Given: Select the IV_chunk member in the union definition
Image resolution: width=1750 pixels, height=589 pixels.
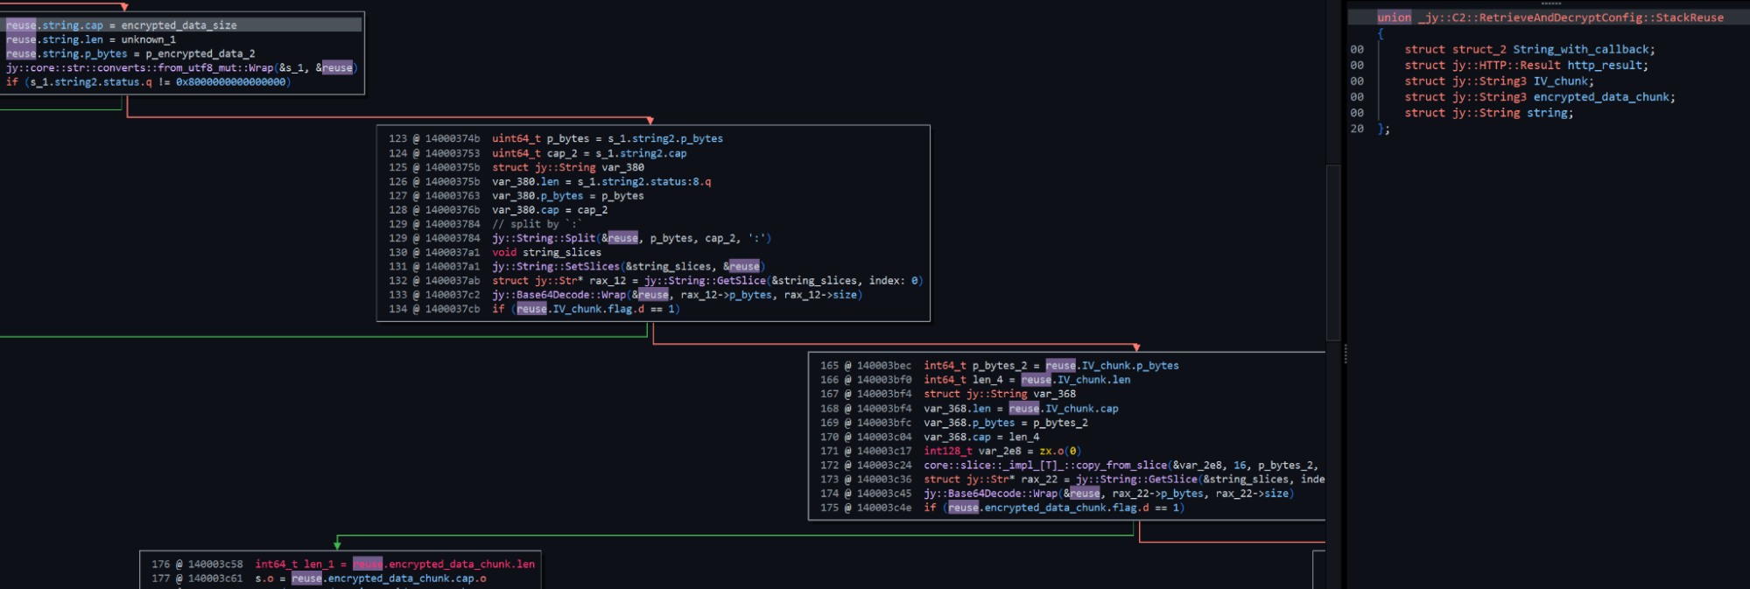Looking at the screenshot, I should (x=1562, y=81).
